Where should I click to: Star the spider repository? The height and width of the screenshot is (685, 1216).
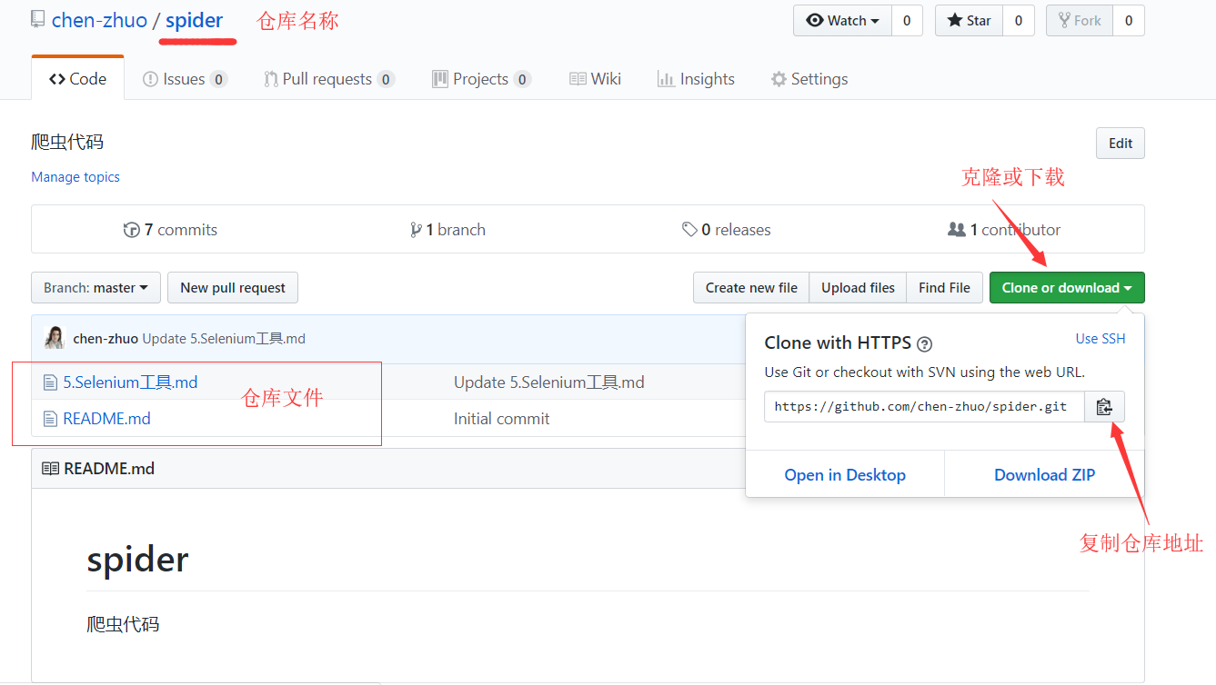[969, 21]
